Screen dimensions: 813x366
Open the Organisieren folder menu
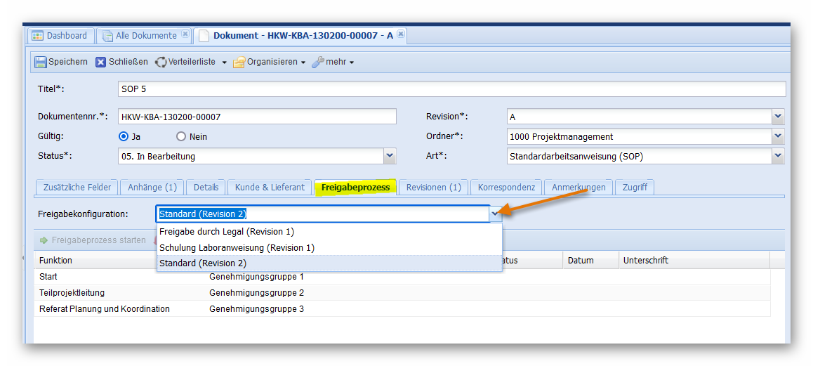[270, 62]
